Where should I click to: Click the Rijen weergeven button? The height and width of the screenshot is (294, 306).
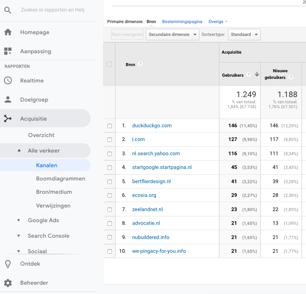click(127, 35)
